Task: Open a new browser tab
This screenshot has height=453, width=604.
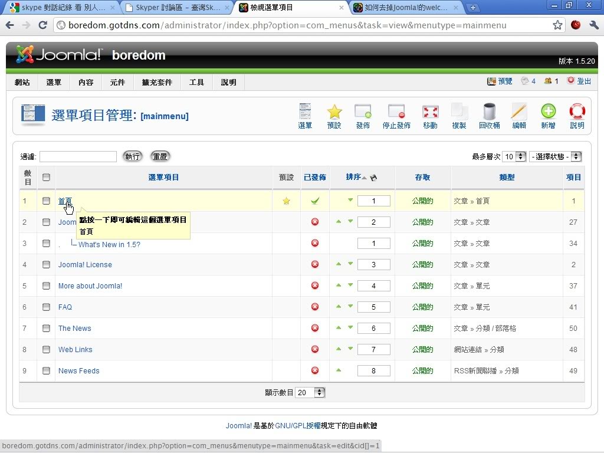Action: click(472, 7)
